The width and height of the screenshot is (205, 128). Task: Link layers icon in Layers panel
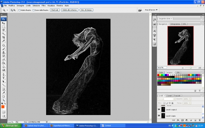pyautogui.click(x=173, y=120)
